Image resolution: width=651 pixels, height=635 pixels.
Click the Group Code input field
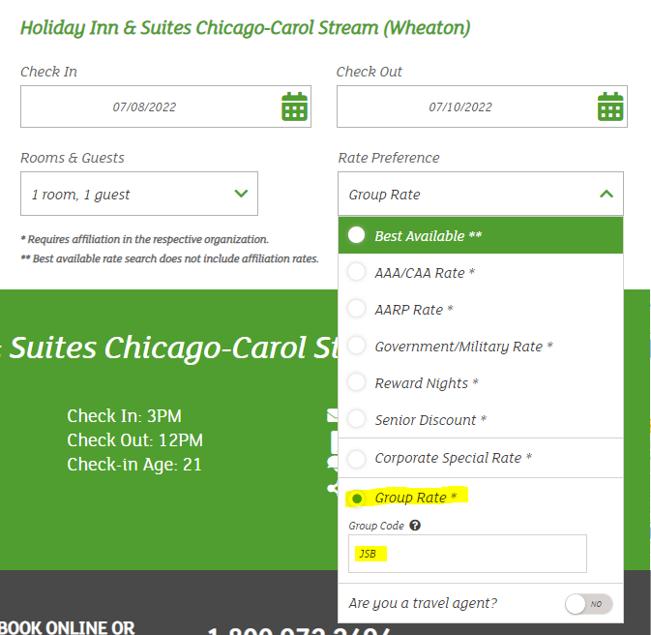467,554
